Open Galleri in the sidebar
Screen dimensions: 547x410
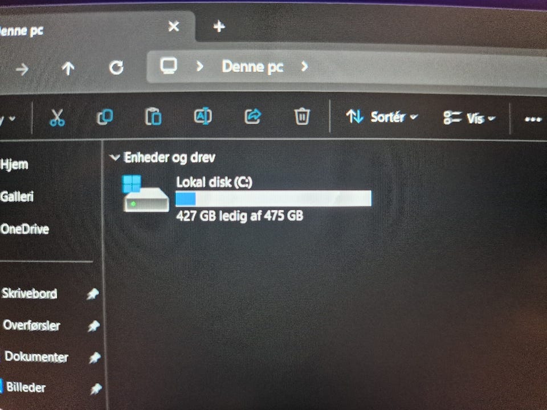tap(17, 196)
